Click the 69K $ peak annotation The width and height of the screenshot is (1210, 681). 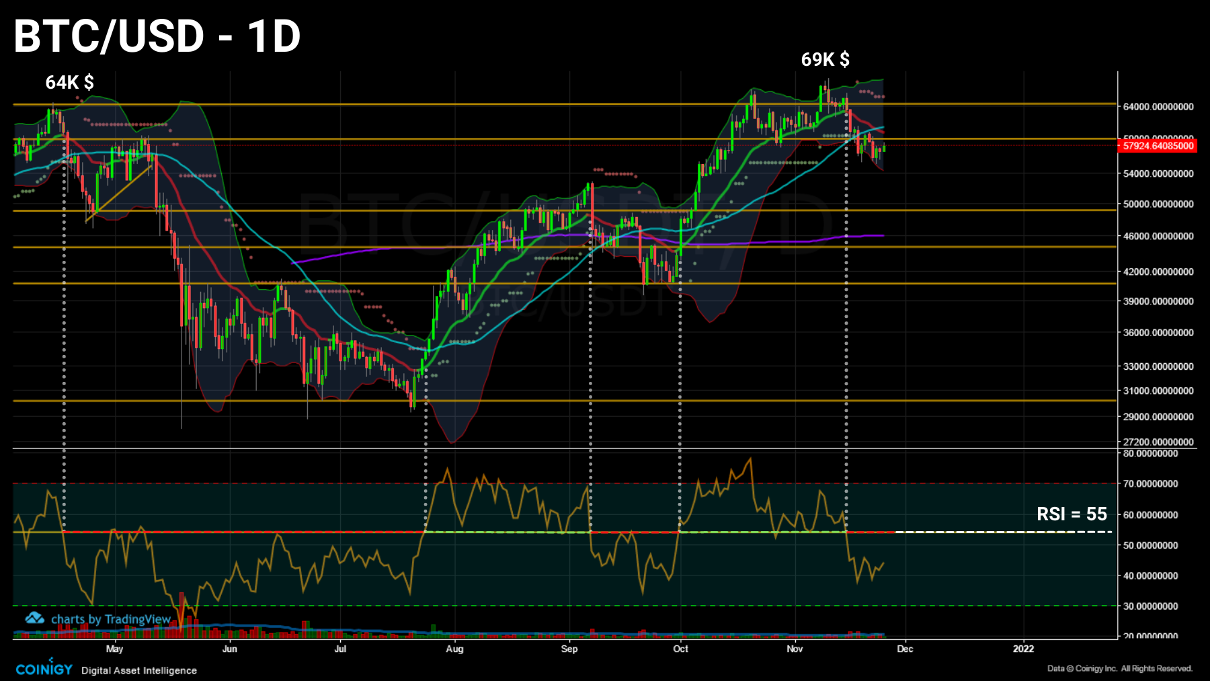(x=824, y=60)
